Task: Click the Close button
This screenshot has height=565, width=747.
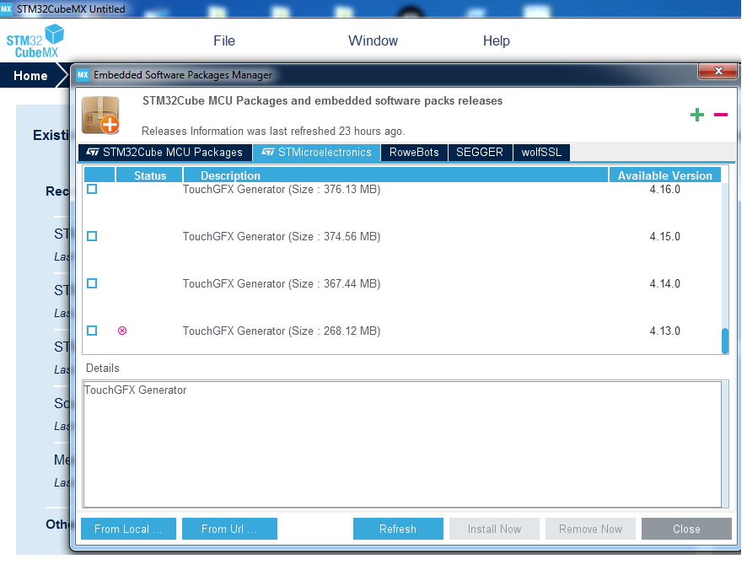Action: pyautogui.click(x=686, y=529)
